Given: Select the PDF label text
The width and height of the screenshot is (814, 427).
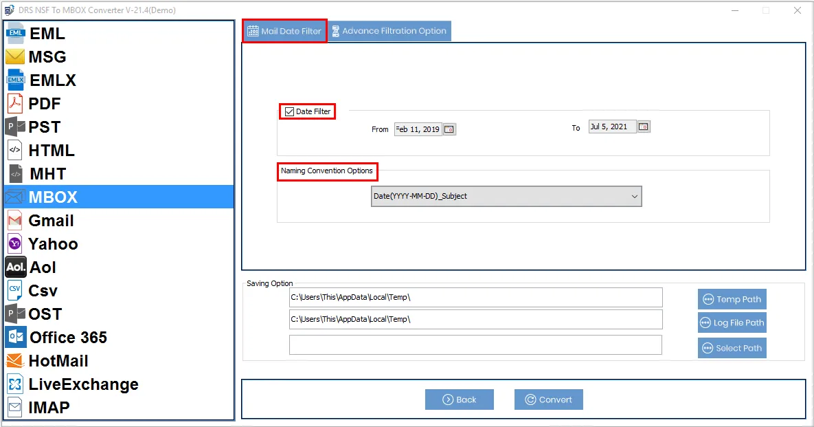Looking at the screenshot, I should click(x=45, y=103).
